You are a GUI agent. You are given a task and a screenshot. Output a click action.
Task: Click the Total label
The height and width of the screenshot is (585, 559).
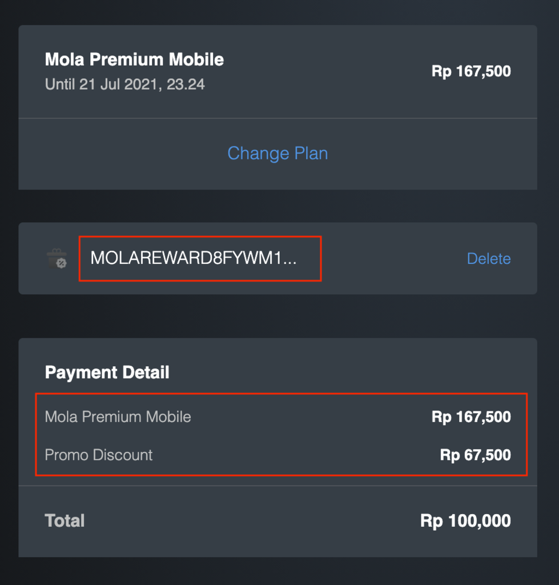coord(65,520)
